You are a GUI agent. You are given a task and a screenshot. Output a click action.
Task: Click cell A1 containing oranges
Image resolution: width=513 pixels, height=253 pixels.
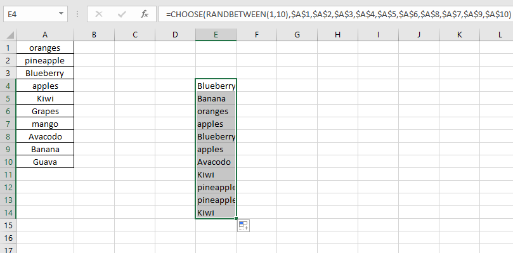(45, 48)
